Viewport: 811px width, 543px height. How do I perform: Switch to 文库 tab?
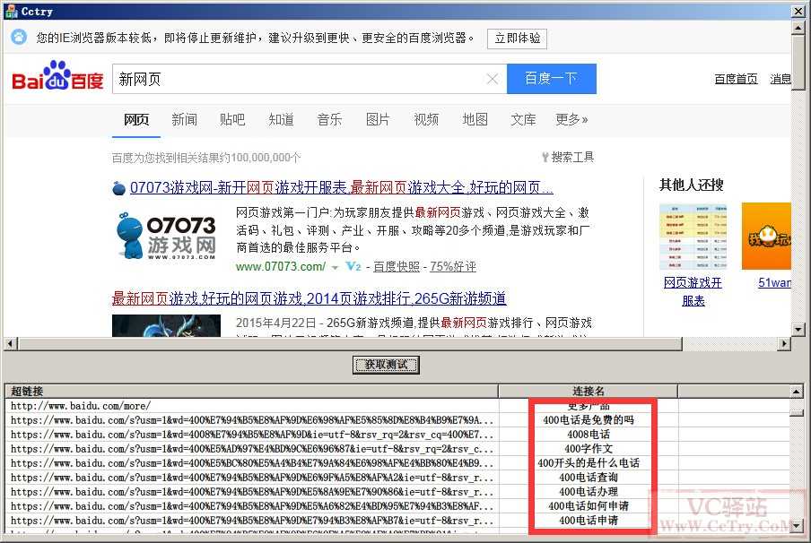[x=523, y=120]
